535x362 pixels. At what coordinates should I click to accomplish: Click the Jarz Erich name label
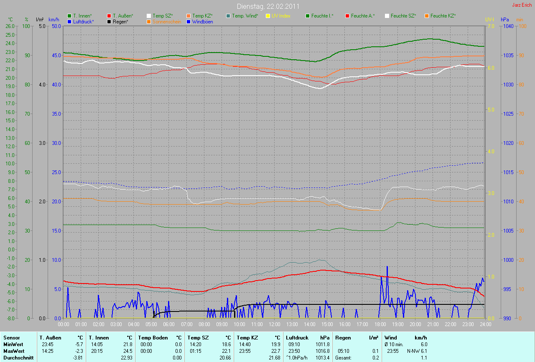pyautogui.click(x=522, y=5)
